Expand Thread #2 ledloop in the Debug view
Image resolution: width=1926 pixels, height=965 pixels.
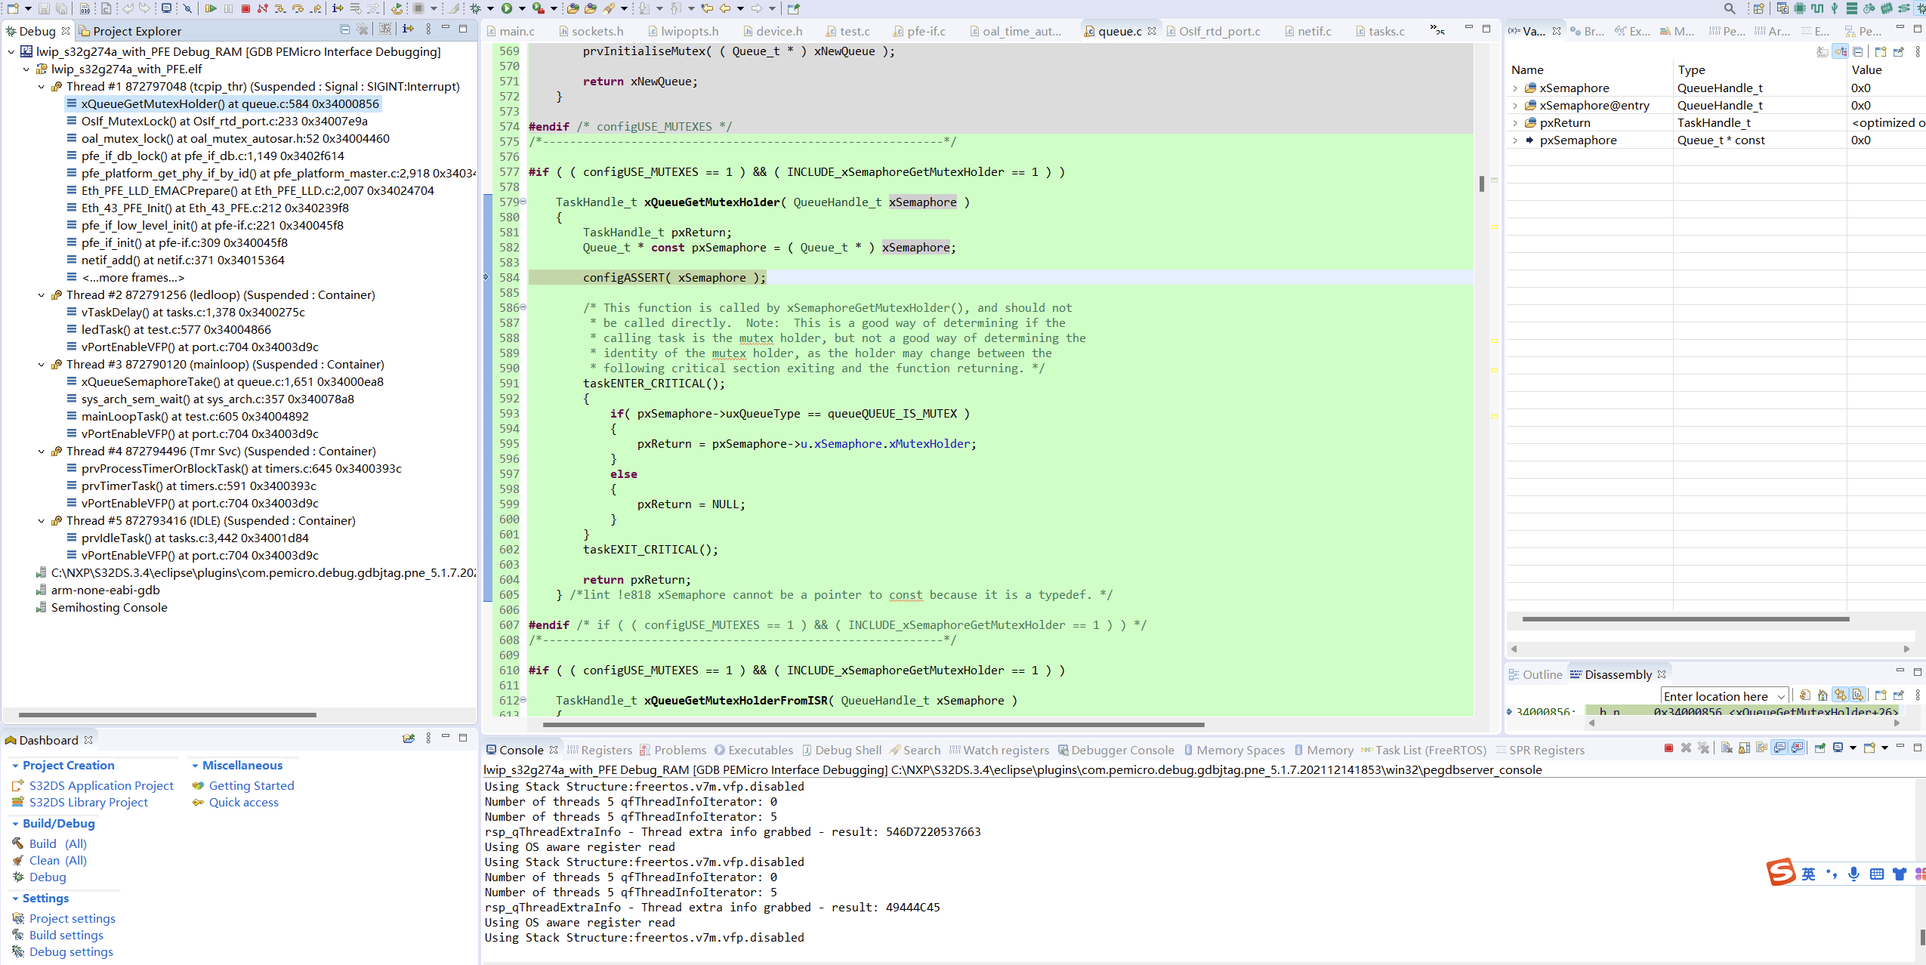click(42, 294)
